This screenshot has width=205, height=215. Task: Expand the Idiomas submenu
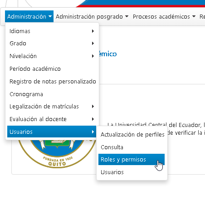[x=52, y=31]
